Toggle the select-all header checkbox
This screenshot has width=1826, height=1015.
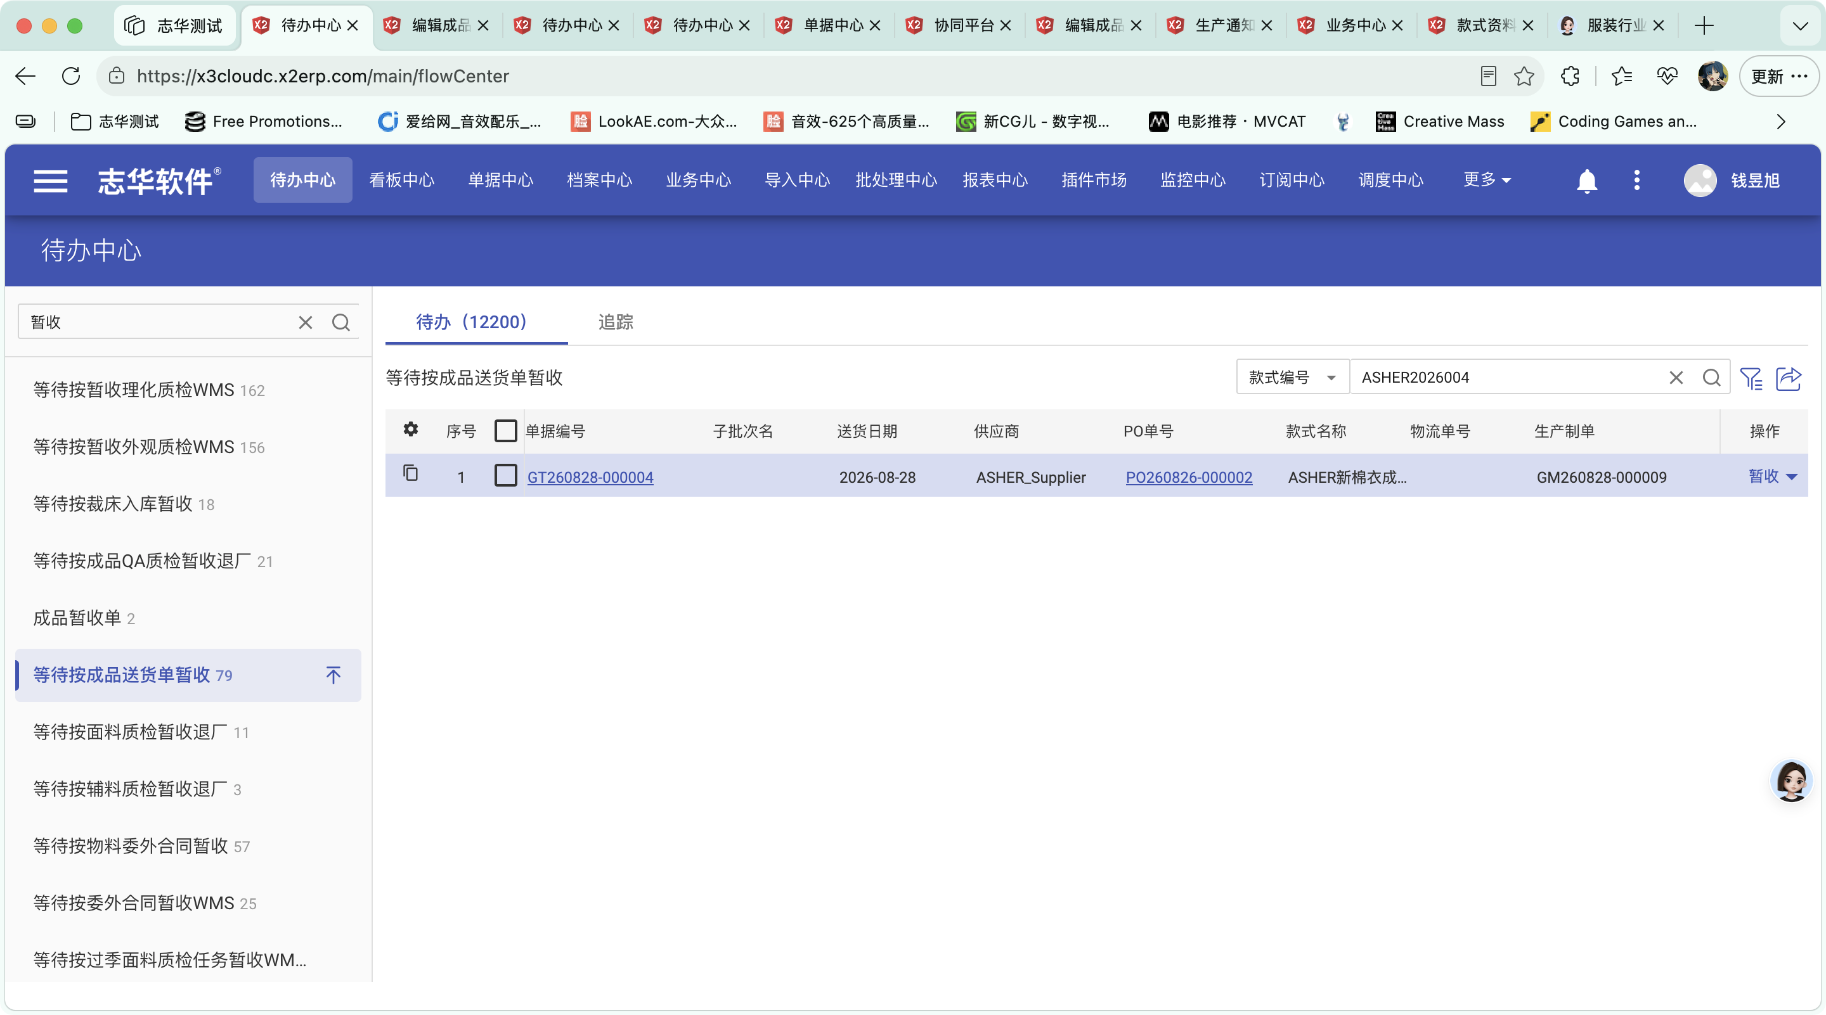[x=505, y=431]
